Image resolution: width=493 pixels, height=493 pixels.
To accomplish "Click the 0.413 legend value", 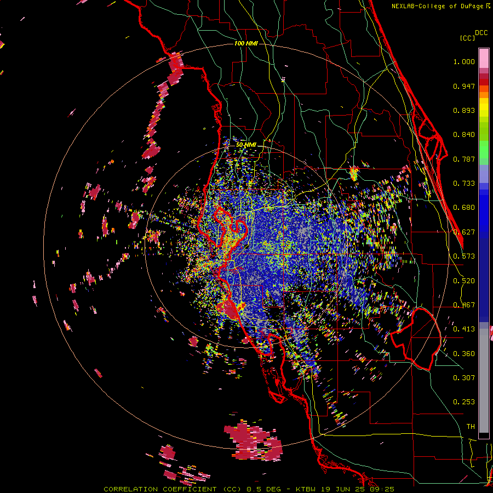I will point(464,329).
